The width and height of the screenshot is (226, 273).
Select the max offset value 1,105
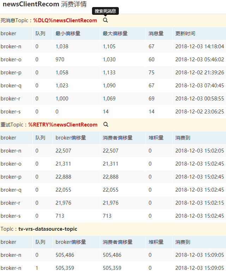pyautogui.click(x=109, y=46)
